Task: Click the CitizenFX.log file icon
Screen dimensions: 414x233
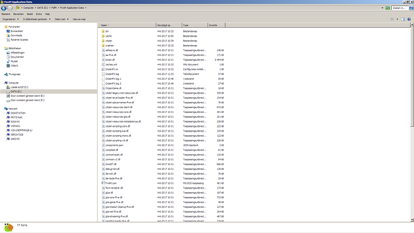Action: 103,74
